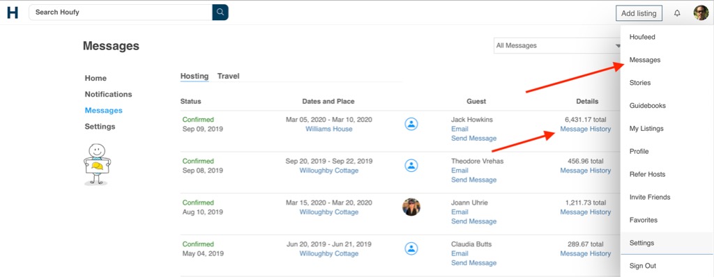Click dates Sep 20, 2019 - Sep 22, 2019
The image size is (714, 277).
coord(329,161)
